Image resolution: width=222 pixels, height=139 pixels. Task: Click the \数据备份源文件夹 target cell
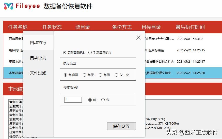click(158, 73)
